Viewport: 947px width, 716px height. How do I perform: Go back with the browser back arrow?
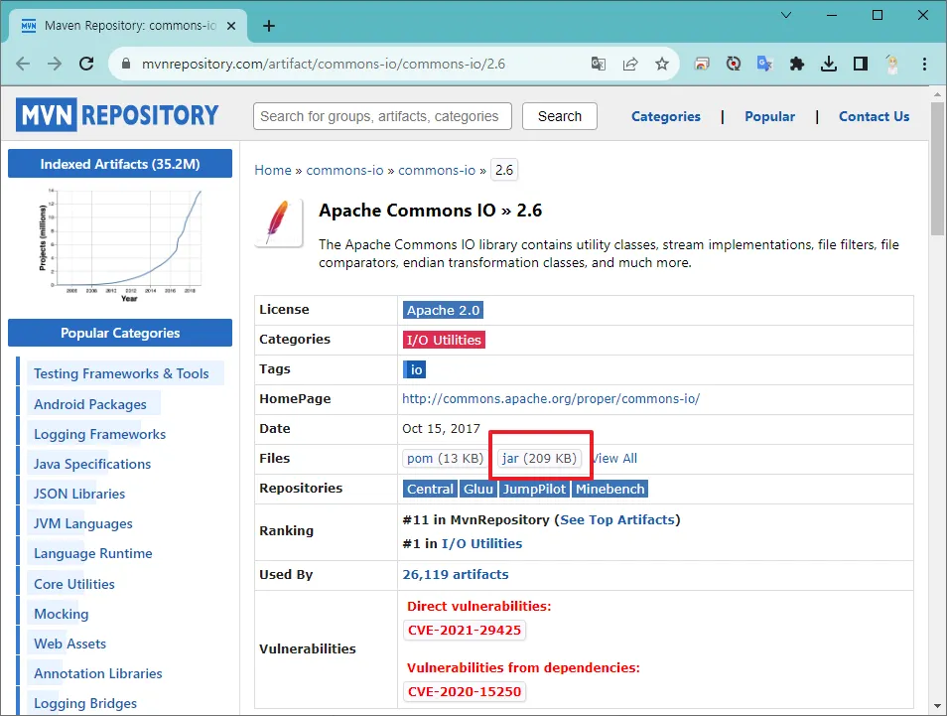click(x=23, y=64)
